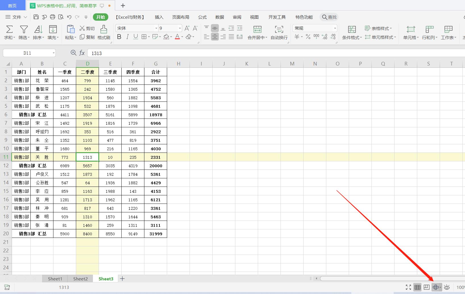Open the 插入 (Insert) ribbon tab
The width and height of the screenshot is (465, 294).
[159, 17]
